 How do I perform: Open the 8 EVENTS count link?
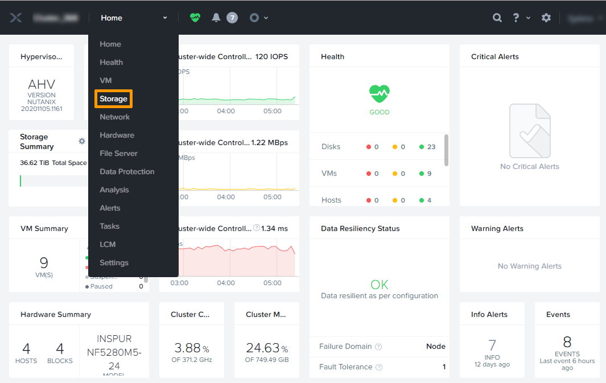[567, 342]
